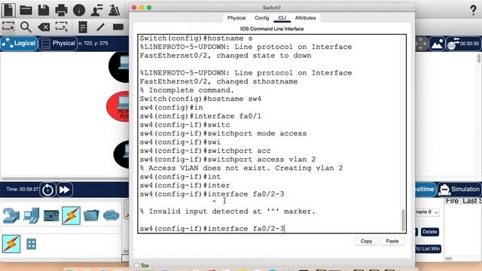This screenshot has height=271, width=482.
Task: Print using the printer icon
Action: pyautogui.click(x=61, y=10)
